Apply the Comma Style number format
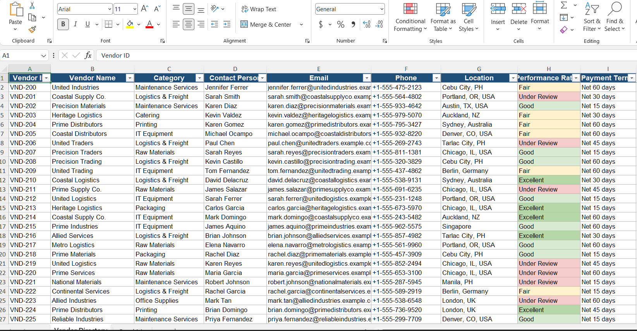637x331 pixels. coord(353,24)
